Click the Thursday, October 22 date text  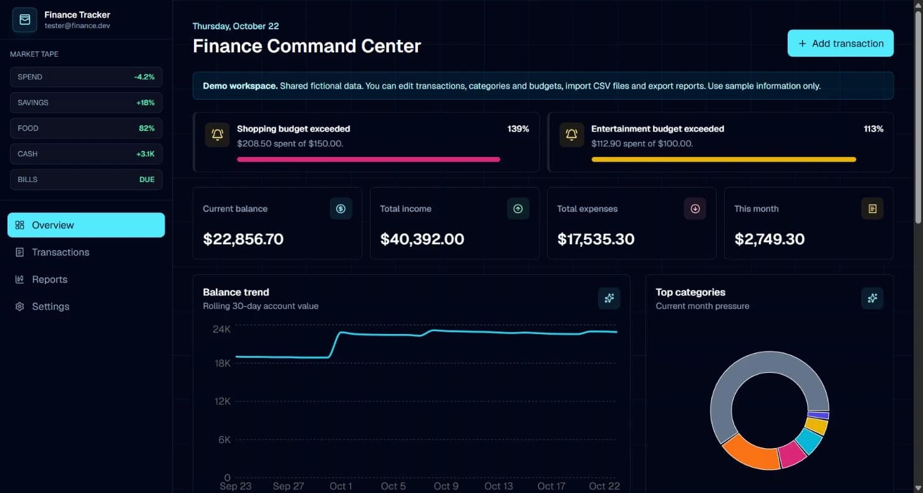coord(236,26)
